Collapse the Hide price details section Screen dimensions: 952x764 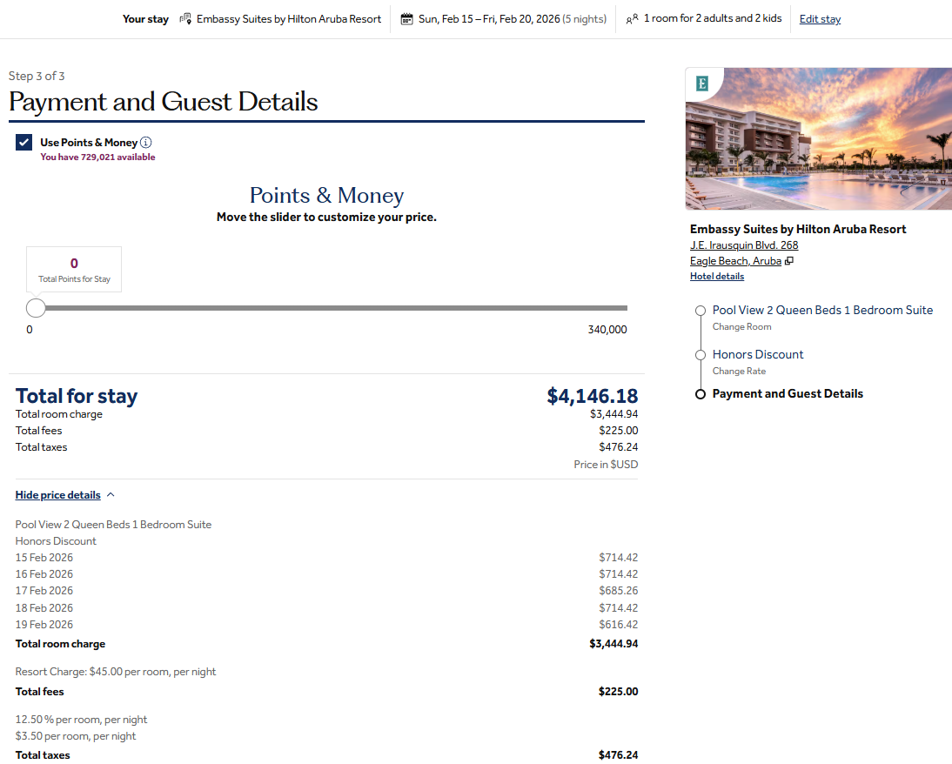pyautogui.click(x=58, y=495)
